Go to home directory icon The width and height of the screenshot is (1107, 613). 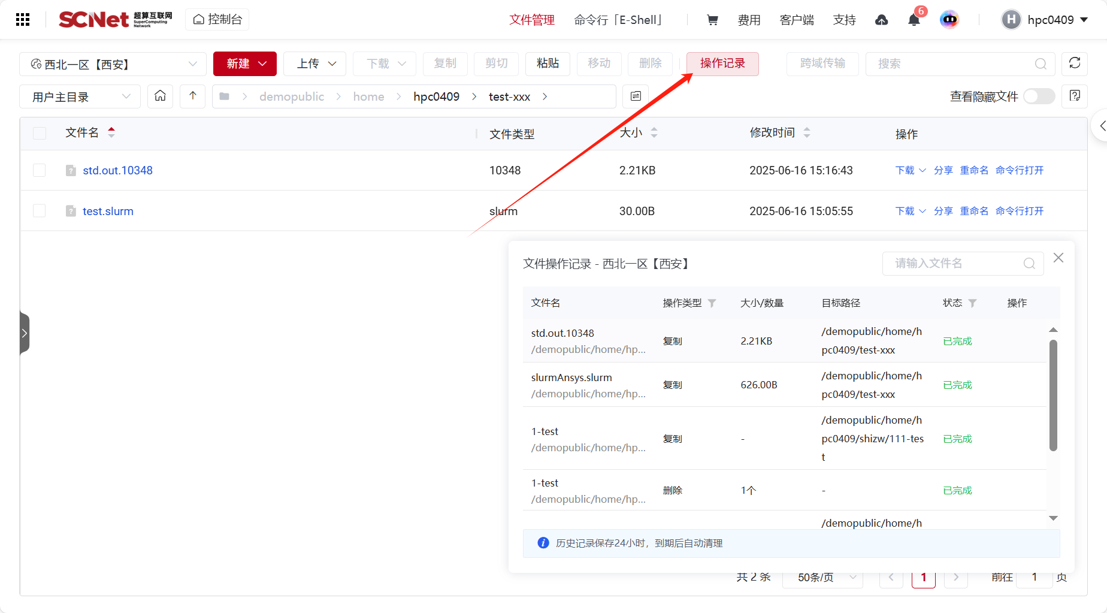pos(160,96)
